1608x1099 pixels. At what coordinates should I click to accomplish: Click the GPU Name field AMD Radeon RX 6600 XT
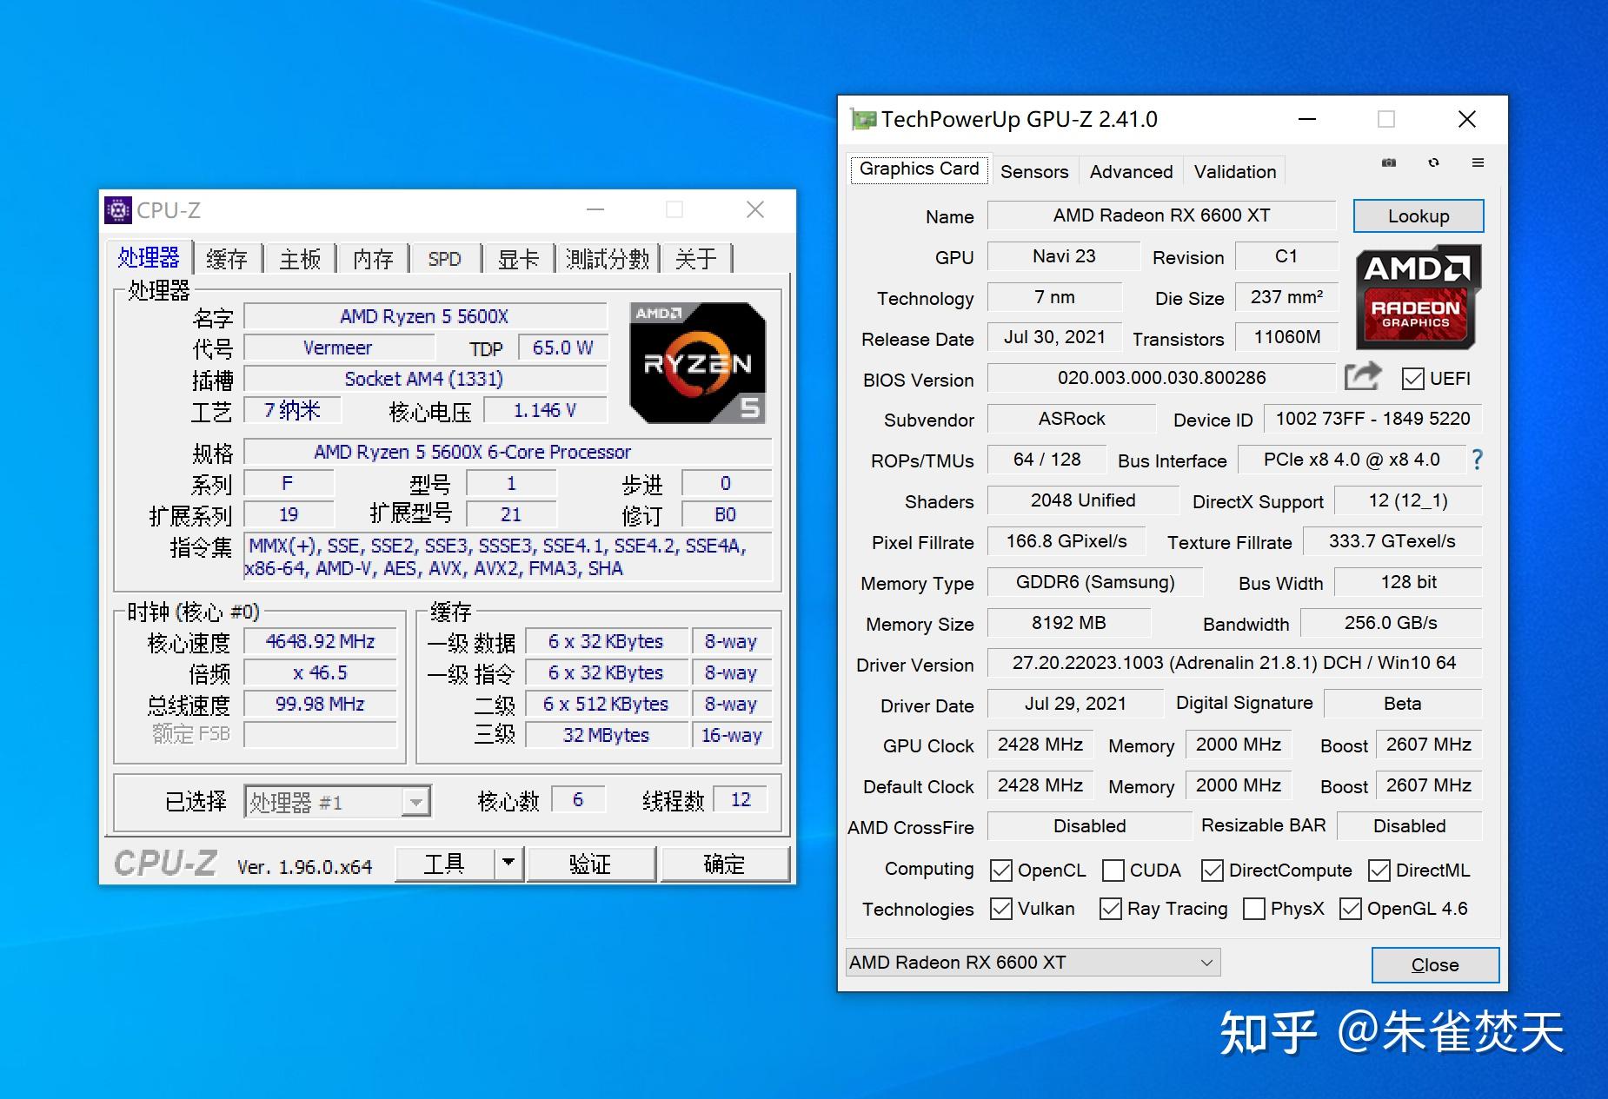click(1162, 215)
